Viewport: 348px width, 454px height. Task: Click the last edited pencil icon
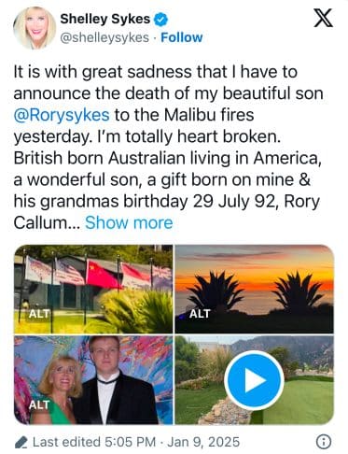[x=21, y=442]
